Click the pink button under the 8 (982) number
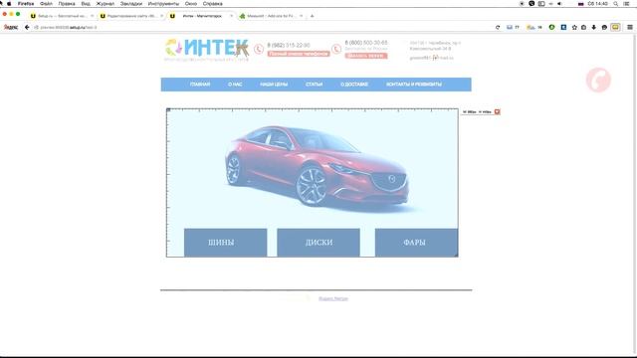Viewport: 637px width, 358px height. point(299,54)
